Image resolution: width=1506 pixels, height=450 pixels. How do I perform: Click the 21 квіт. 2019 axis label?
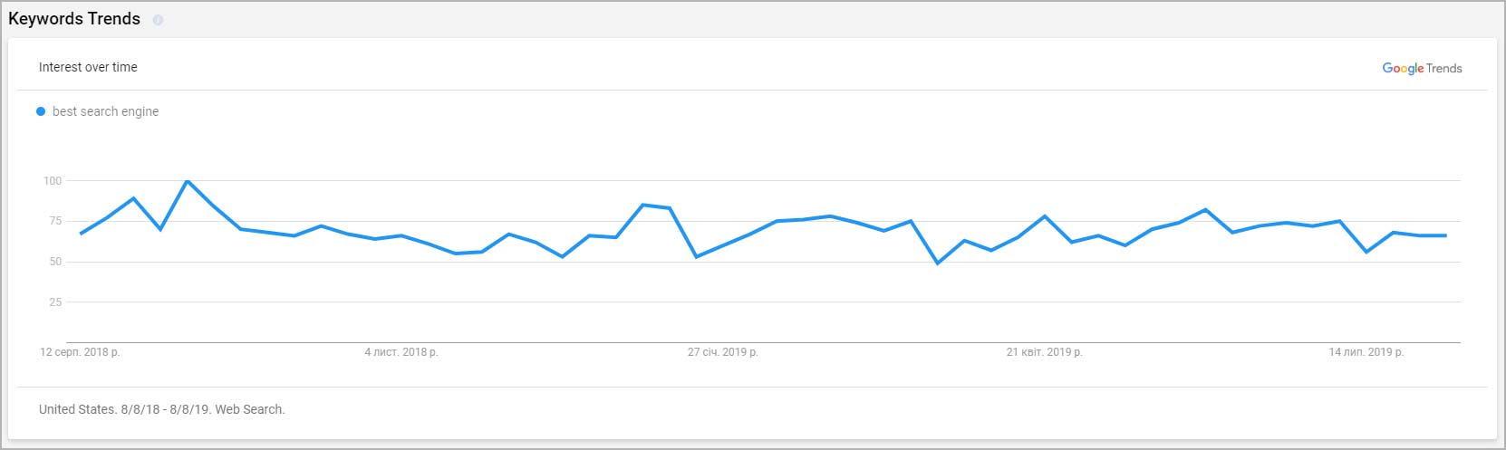coord(1044,352)
